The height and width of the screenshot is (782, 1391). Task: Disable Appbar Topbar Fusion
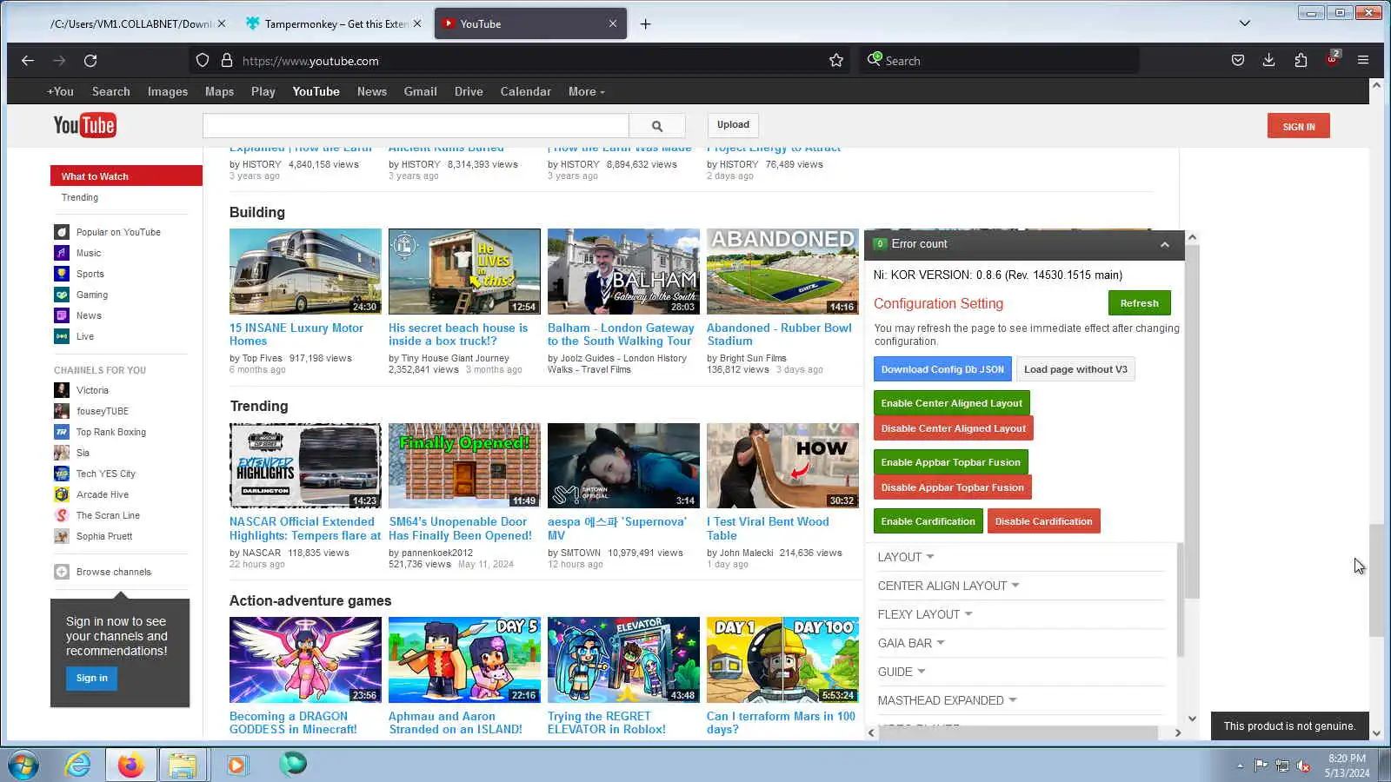coord(952,487)
